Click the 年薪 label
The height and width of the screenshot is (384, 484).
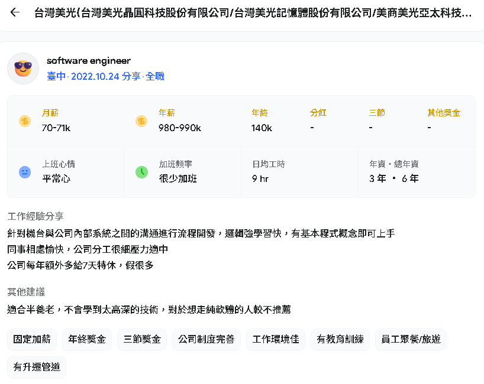[167, 113]
